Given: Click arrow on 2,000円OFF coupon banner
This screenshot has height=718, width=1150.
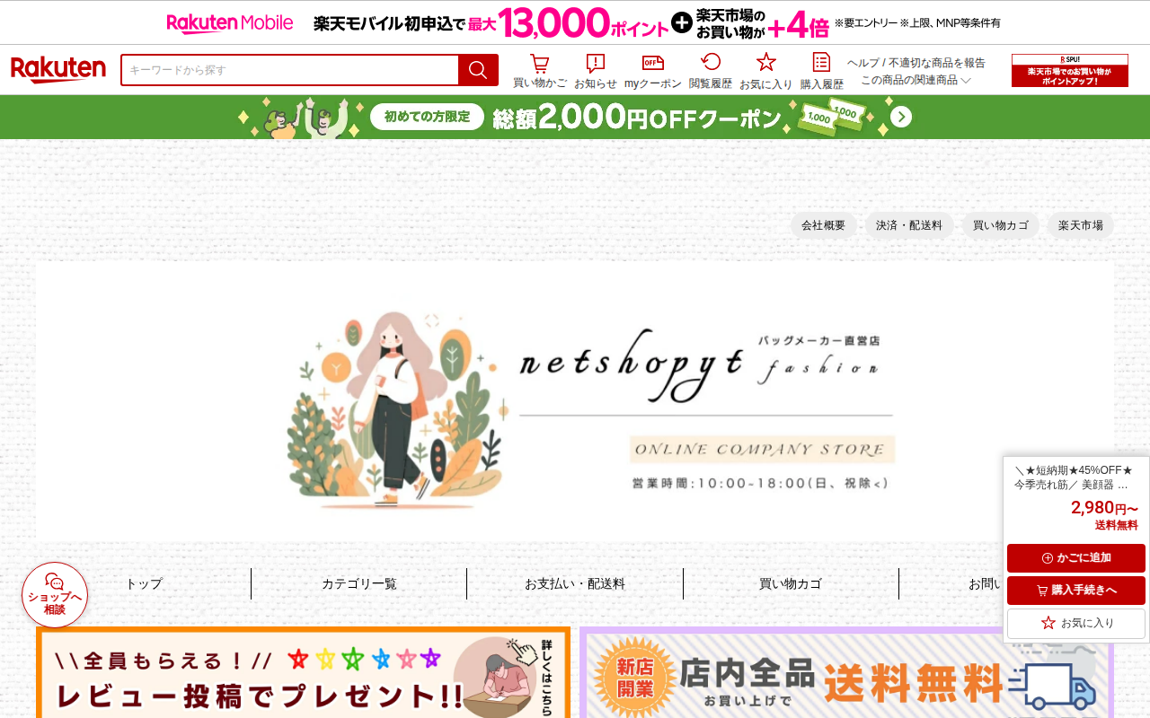Looking at the screenshot, I should tap(901, 118).
